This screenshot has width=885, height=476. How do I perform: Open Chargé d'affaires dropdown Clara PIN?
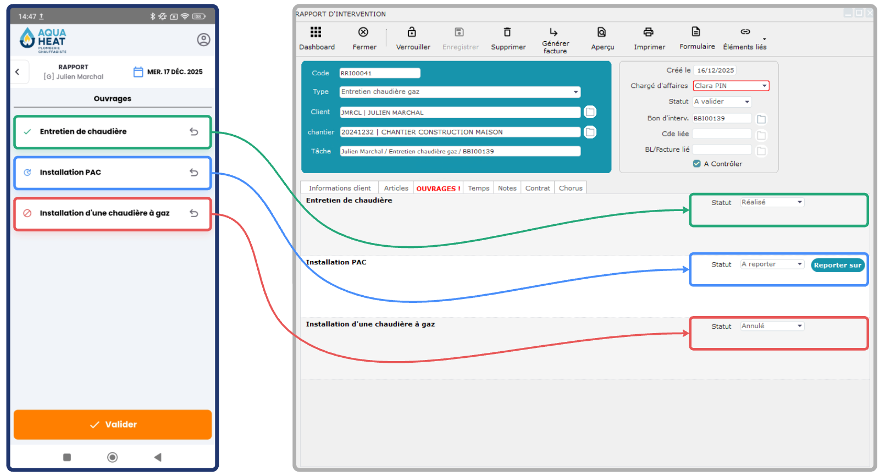coord(764,86)
